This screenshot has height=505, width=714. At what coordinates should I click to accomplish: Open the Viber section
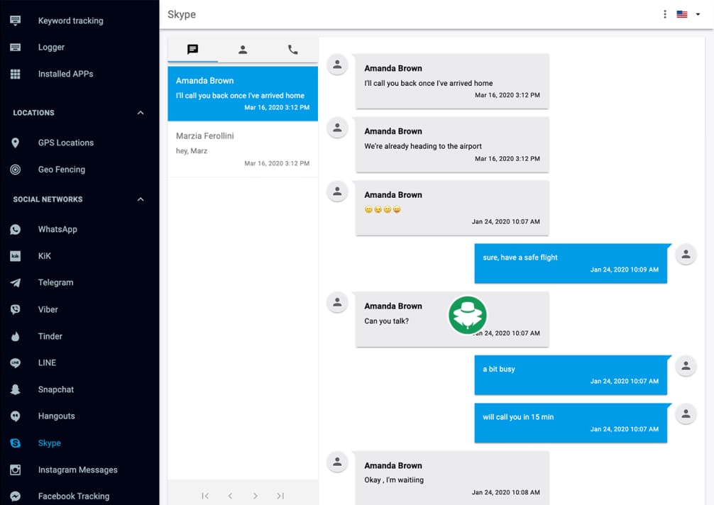point(48,309)
